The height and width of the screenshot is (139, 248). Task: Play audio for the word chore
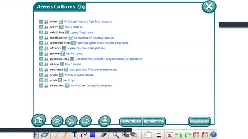coord(46,22)
